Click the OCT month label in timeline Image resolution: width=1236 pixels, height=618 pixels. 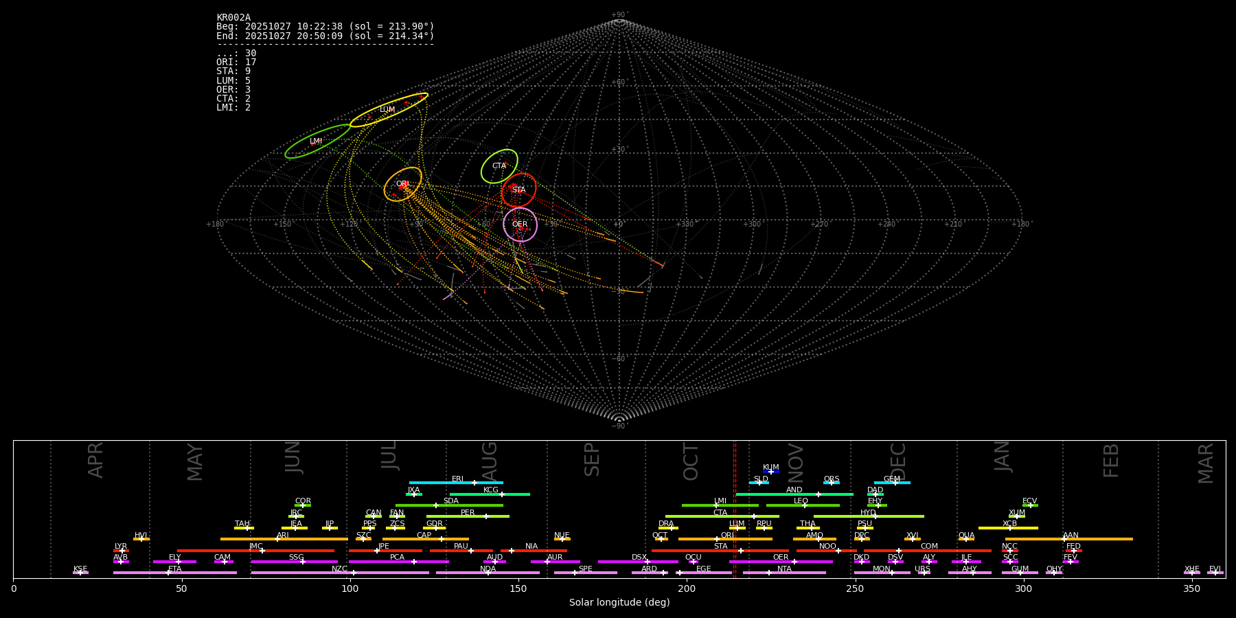(691, 461)
